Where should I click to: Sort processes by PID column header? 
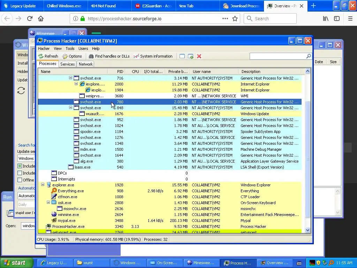(117, 72)
